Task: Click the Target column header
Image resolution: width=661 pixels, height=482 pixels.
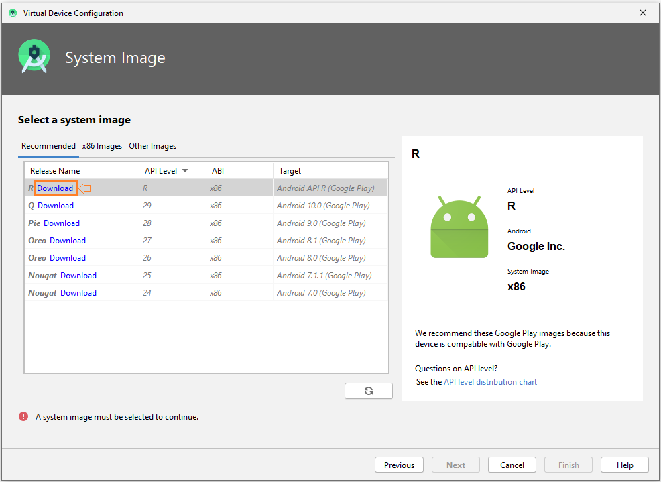Action: click(330, 171)
